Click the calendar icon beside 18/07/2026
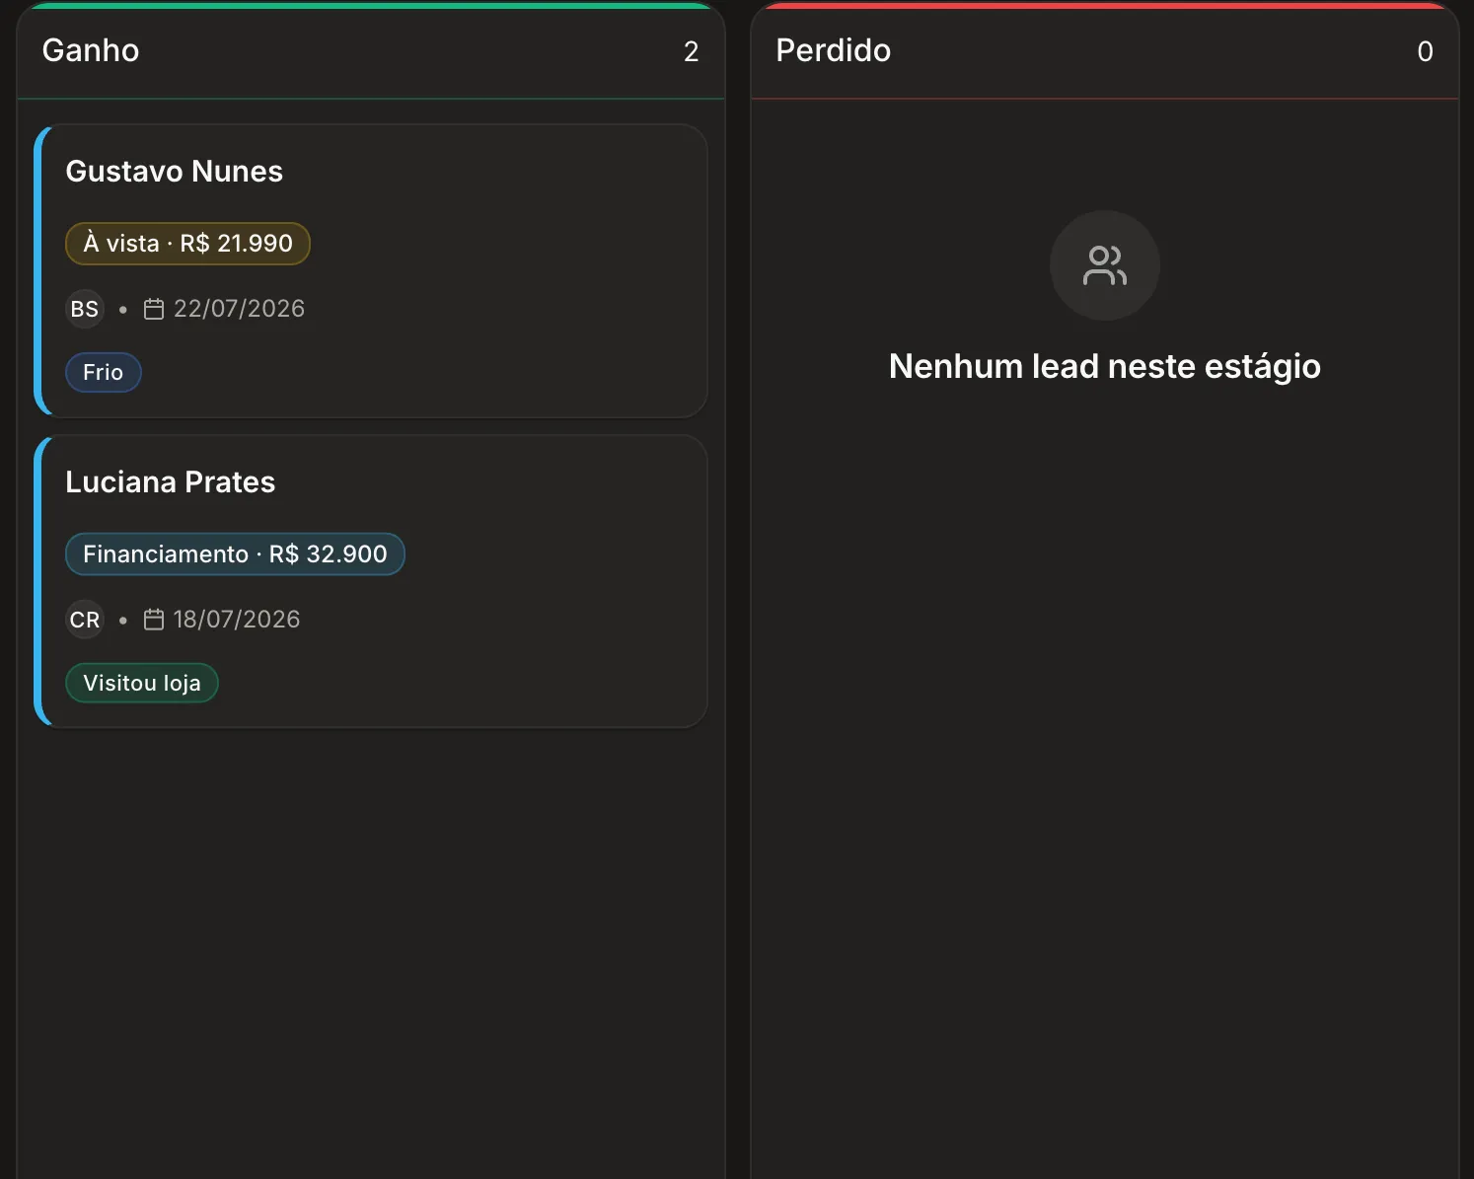1474x1179 pixels. pyautogui.click(x=154, y=620)
